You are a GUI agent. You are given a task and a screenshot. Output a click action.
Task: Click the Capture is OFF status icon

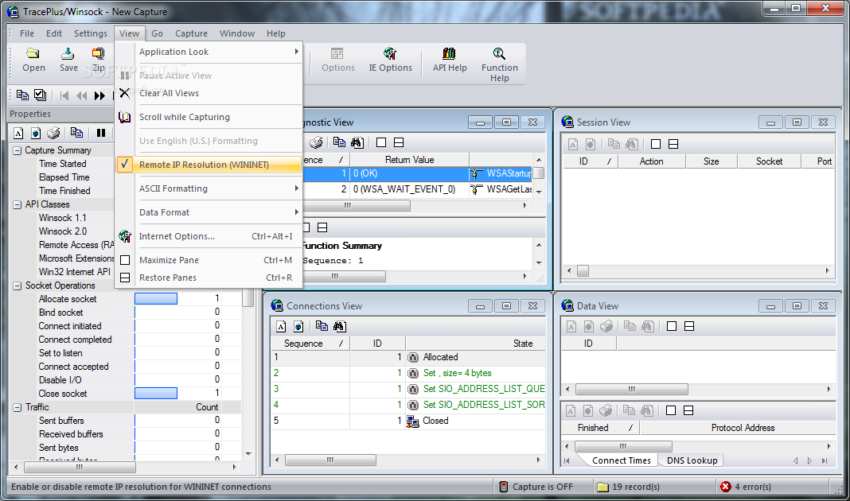click(x=503, y=487)
